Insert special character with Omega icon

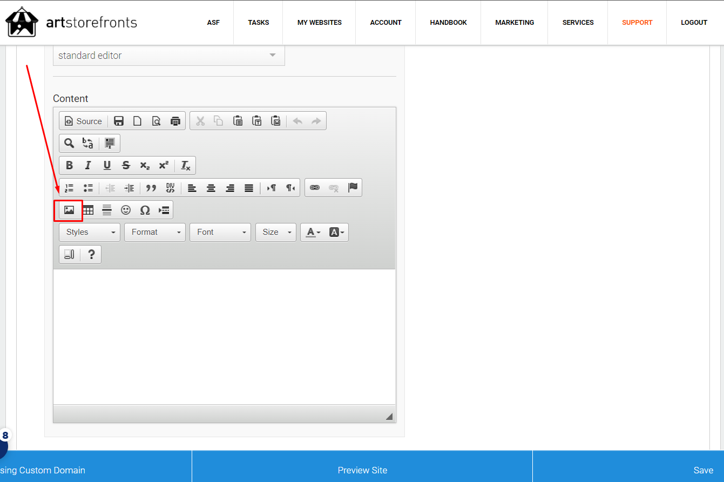coord(145,210)
